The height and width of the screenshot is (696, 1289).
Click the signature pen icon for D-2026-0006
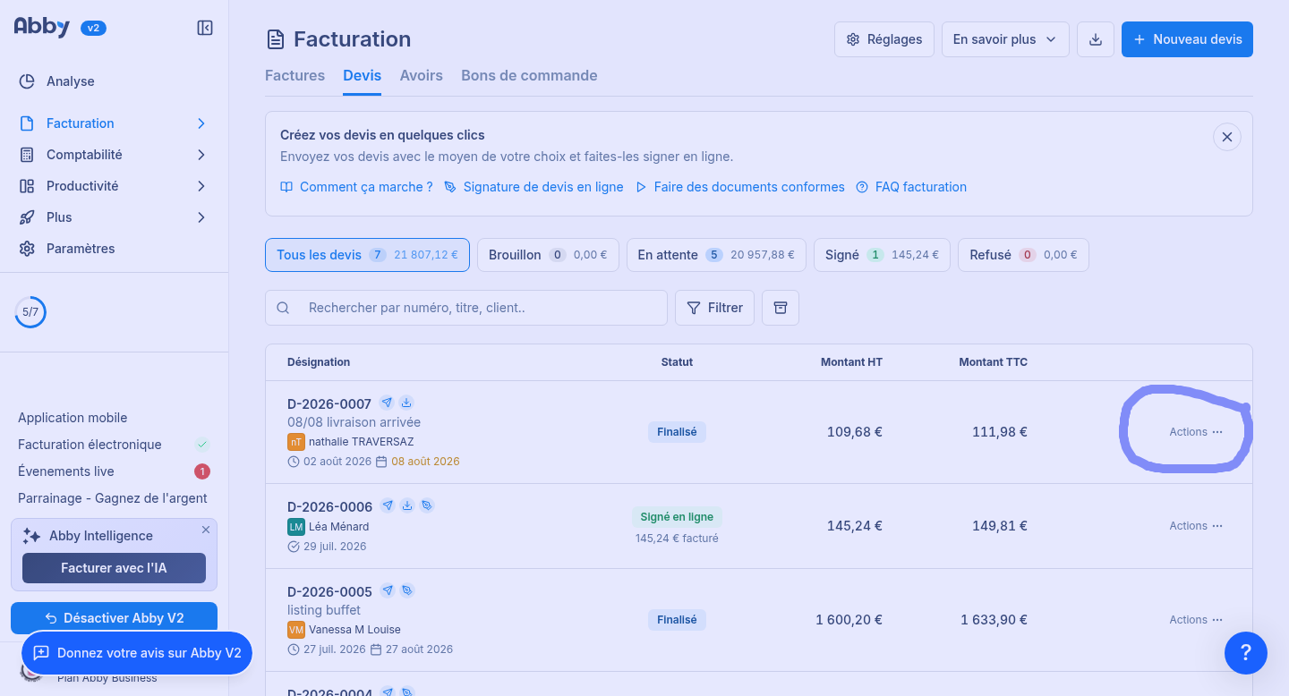427,505
